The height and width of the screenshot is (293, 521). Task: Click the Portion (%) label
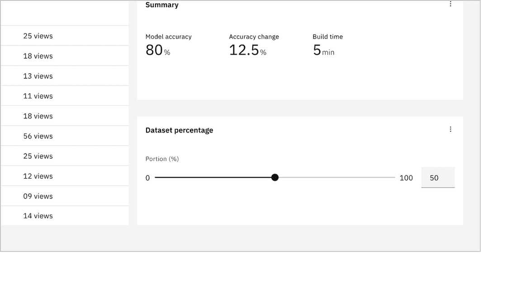tap(162, 159)
